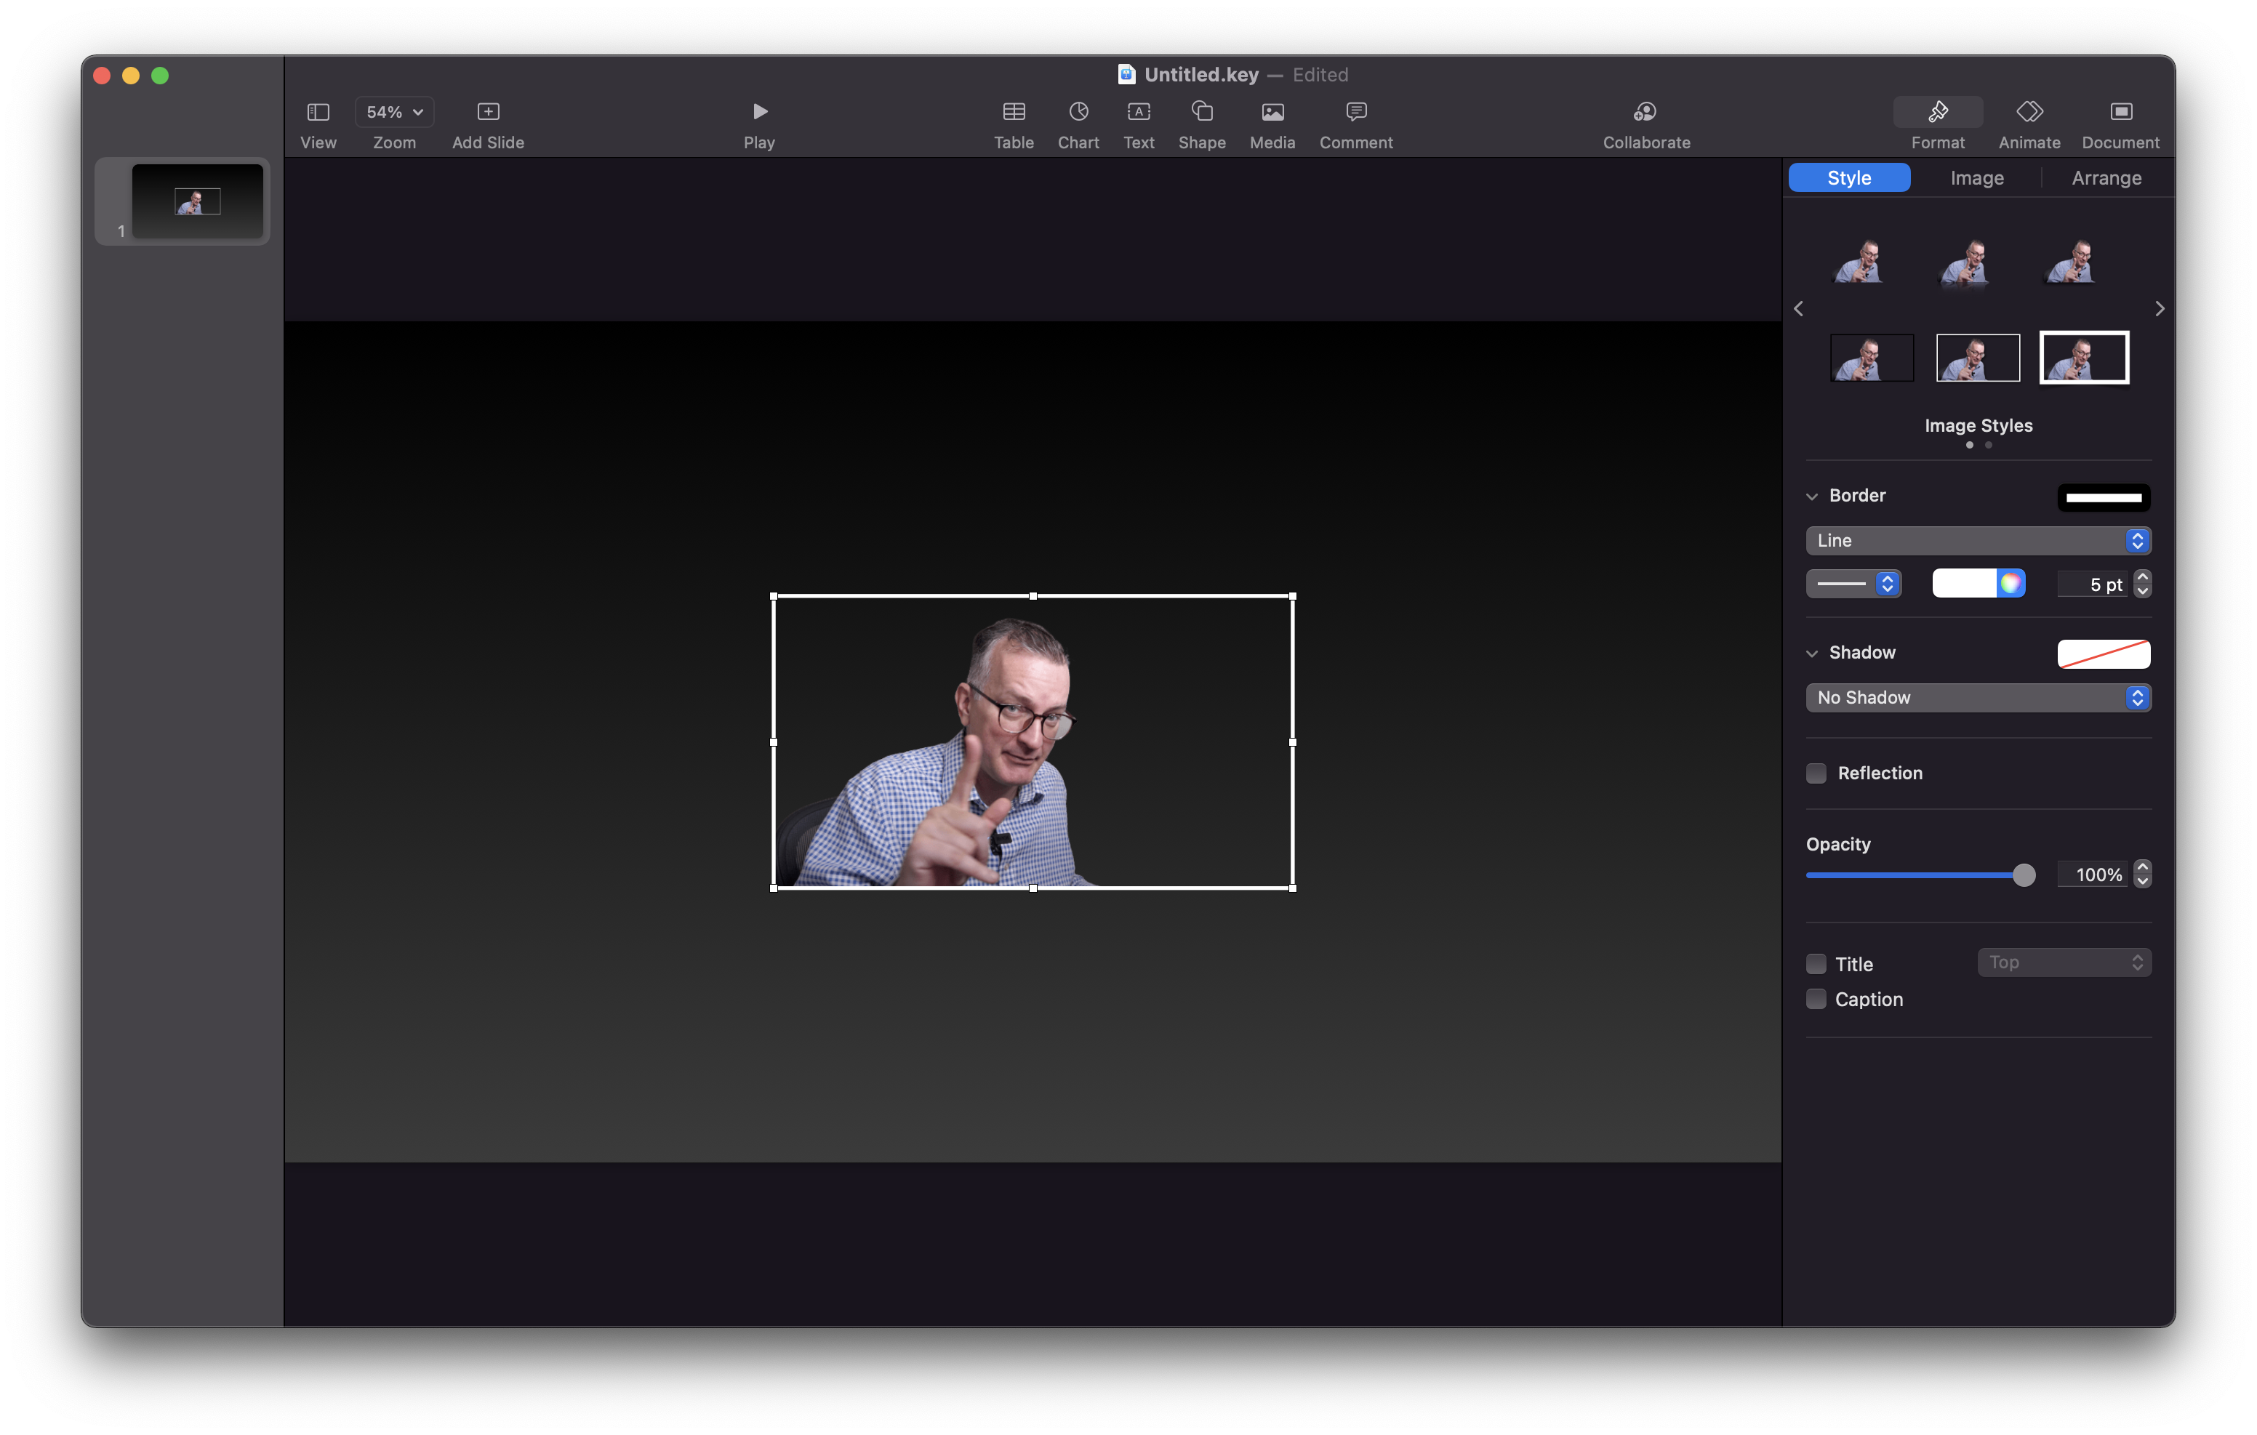Tick the Caption checkbox

(1816, 999)
